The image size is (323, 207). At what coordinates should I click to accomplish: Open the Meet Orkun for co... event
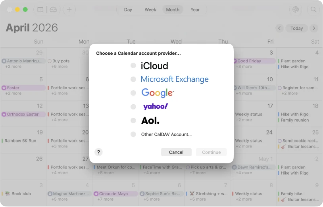115,167
